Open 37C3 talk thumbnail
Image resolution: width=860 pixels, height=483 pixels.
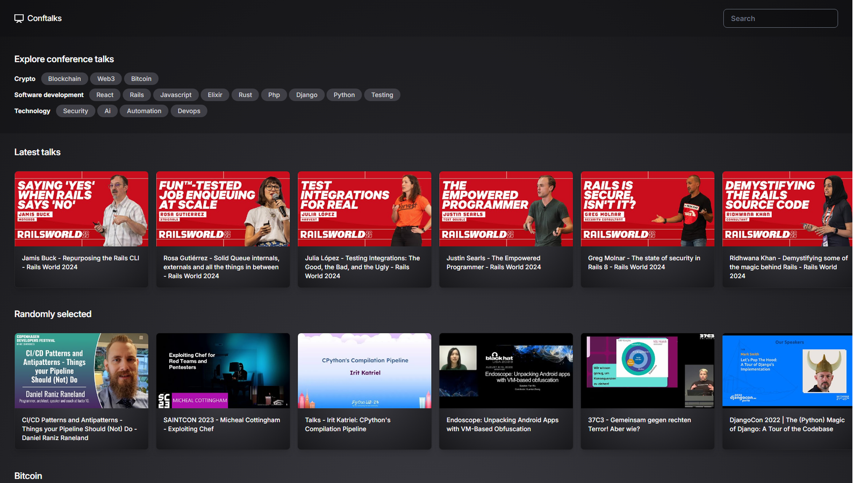(x=648, y=371)
